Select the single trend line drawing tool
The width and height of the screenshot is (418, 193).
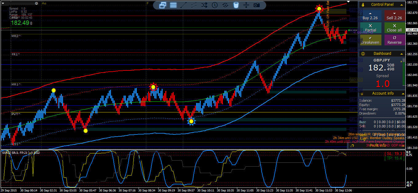183,5
